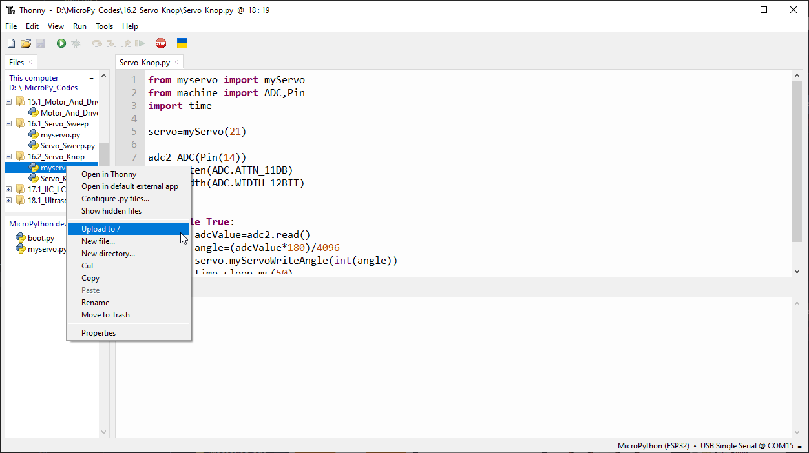The width and height of the screenshot is (809, 453).
Task: Stop the backend with red STOP icon
Action: [x=161, y=43]
